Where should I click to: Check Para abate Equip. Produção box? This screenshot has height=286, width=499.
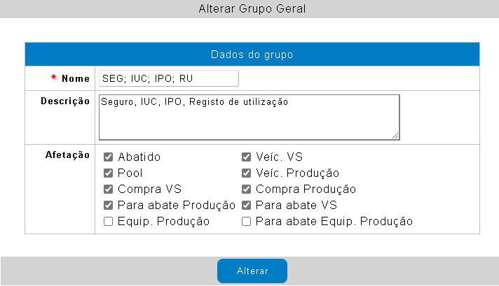tap(247, 222)
